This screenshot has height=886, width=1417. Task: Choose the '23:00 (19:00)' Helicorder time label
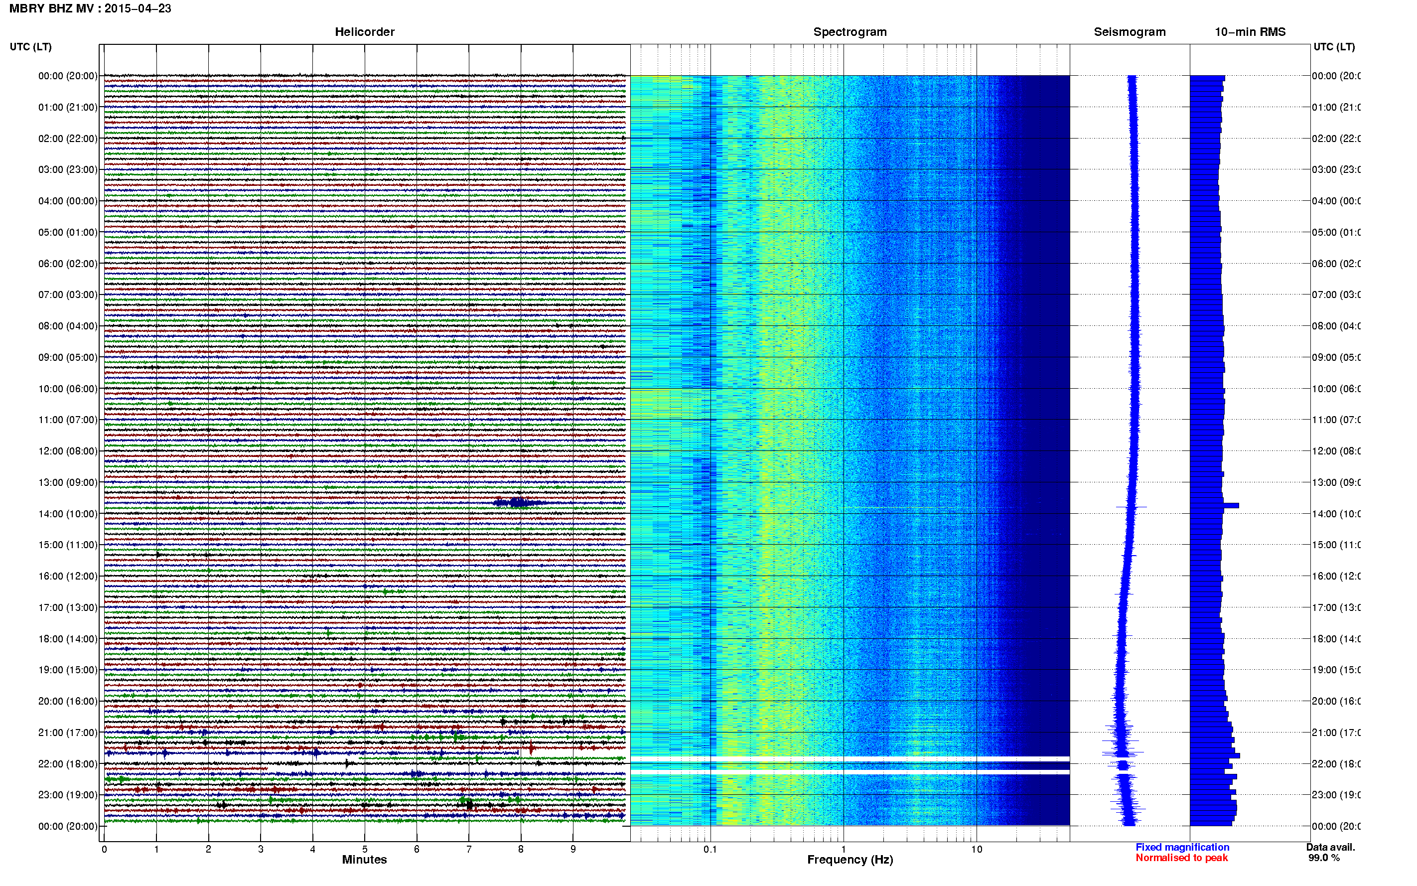coord(68,795)
